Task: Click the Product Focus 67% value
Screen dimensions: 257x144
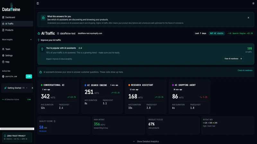Action: pos(151,124)
